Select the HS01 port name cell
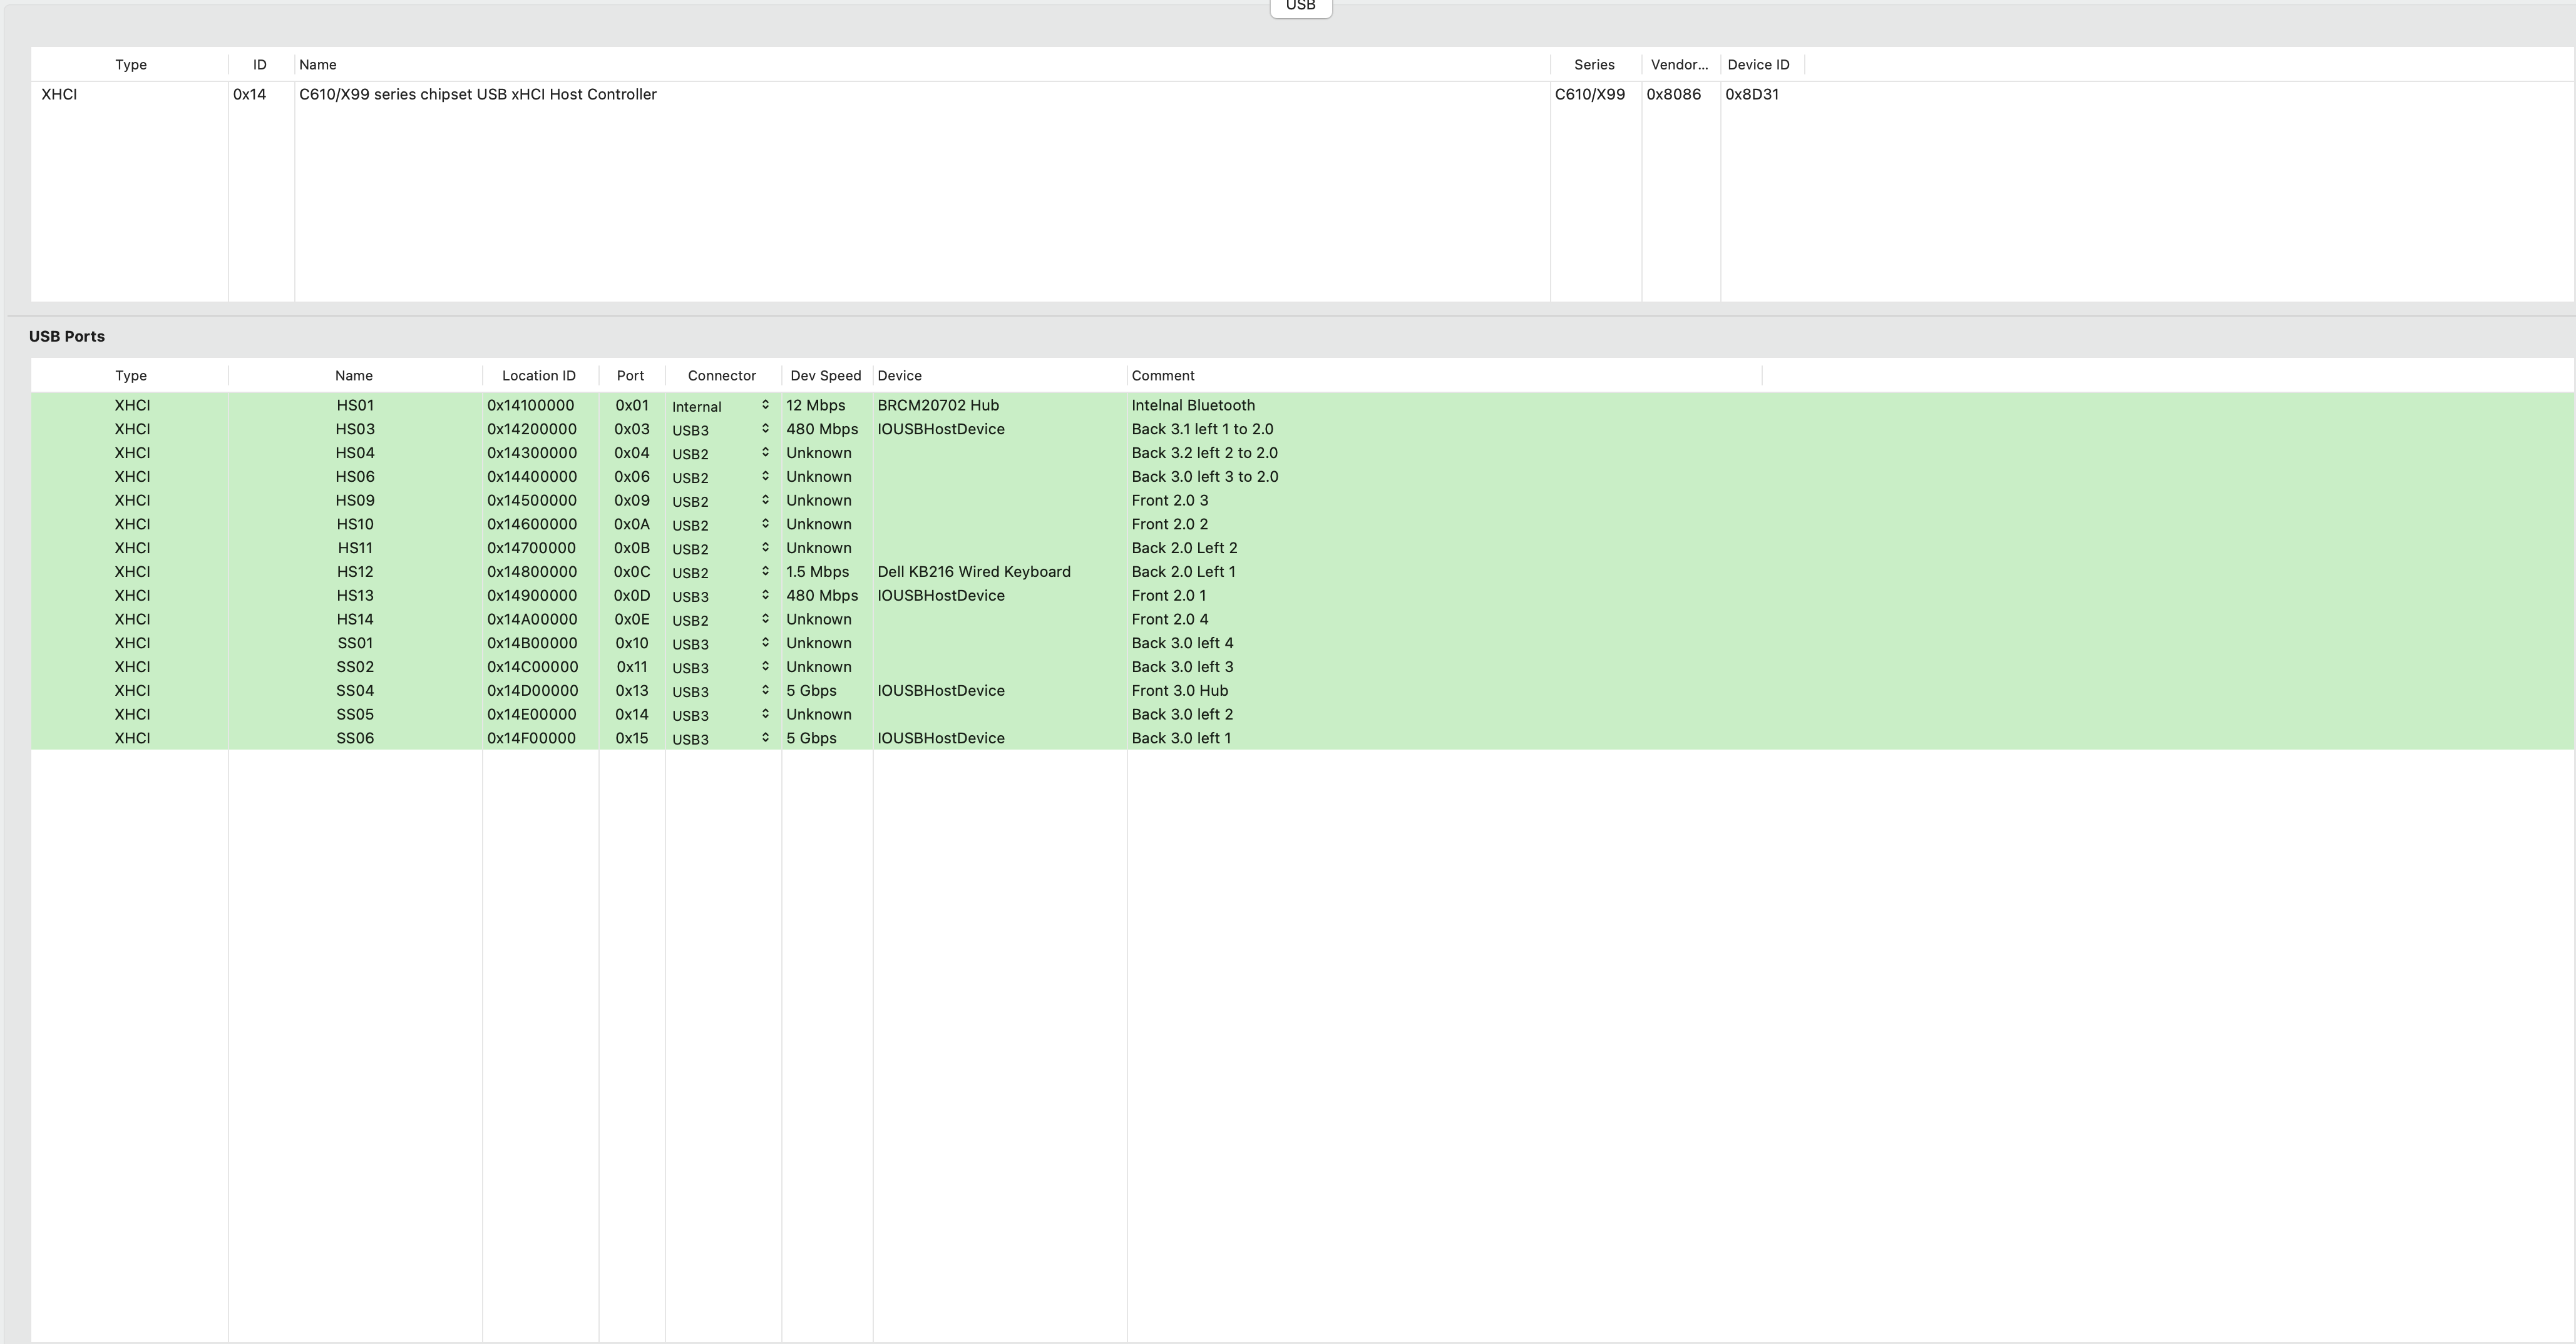Screen dimensions: 2576x1344 355,405
